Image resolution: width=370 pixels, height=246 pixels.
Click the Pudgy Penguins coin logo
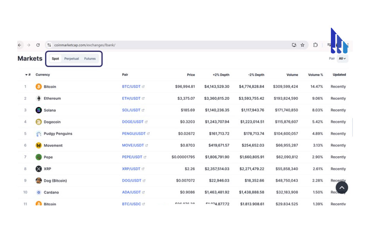38,134
